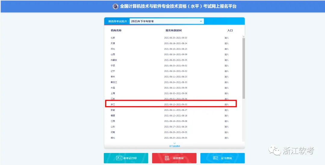Click 进入 link in the 江西 row
Screen dimensions: 325x165
(227, 121)
